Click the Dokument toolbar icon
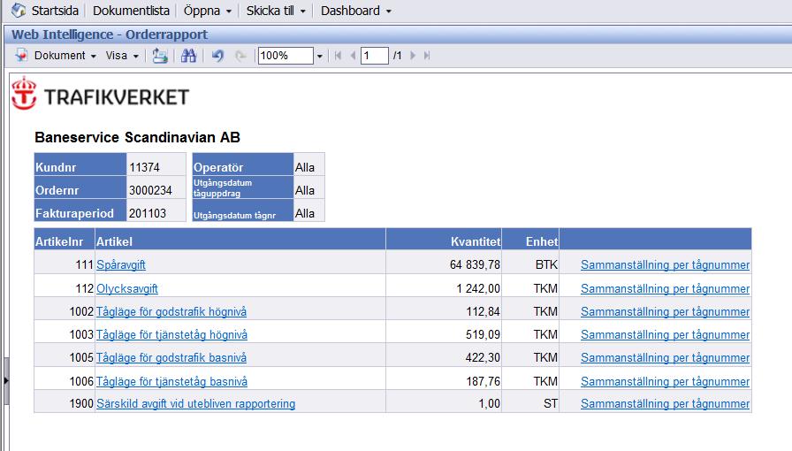Image resolution: width=792 pixels, height=451 pixels. pos(21,55)
